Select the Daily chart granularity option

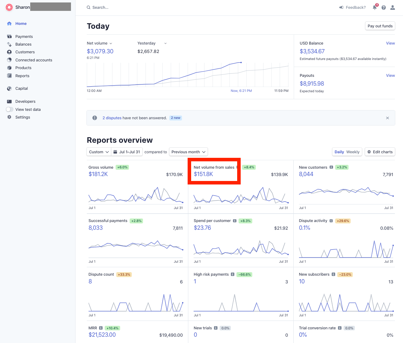coord(339,152)
